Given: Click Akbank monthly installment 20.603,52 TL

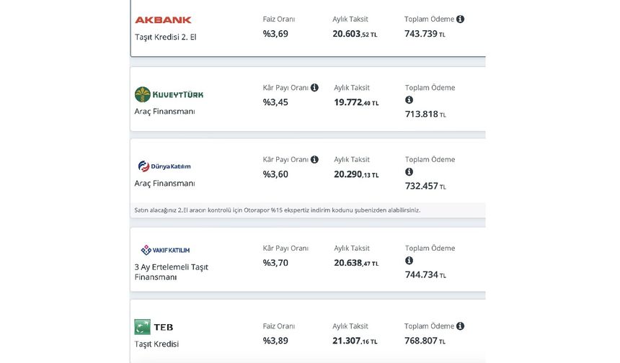Looking at the screenshot, I should pos(355,34).
